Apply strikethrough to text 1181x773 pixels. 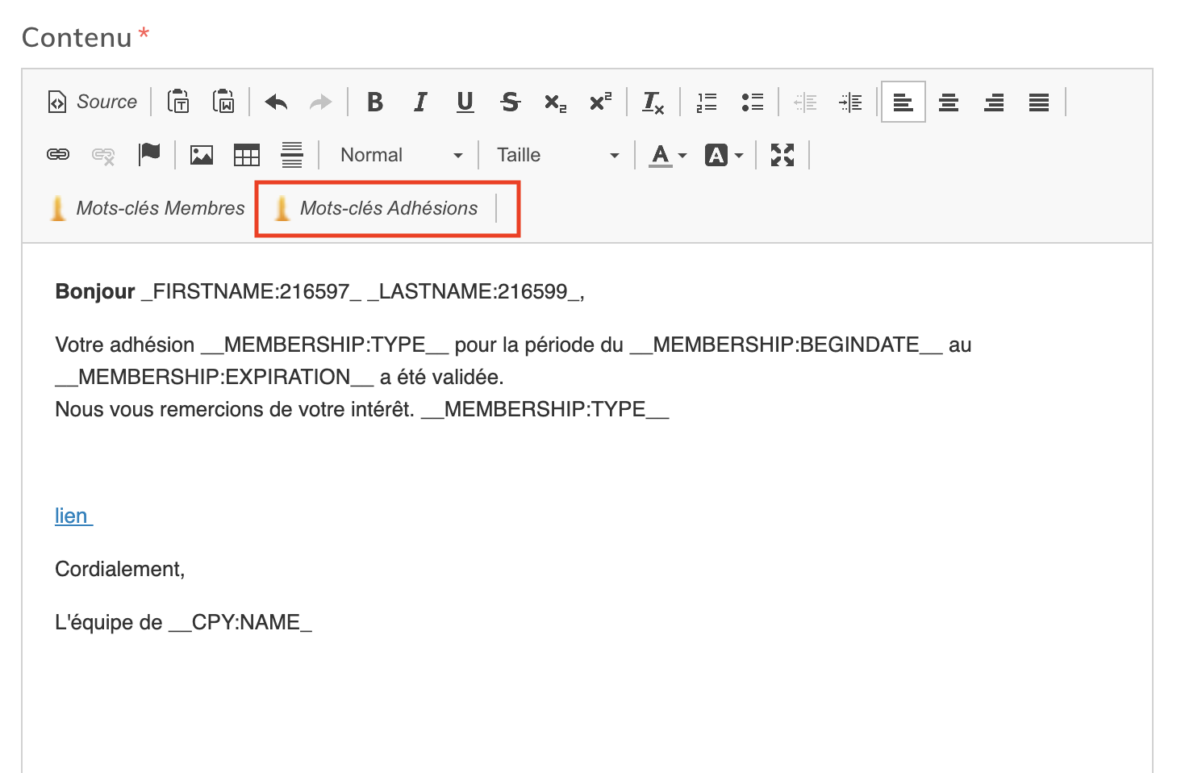[511, 102]
